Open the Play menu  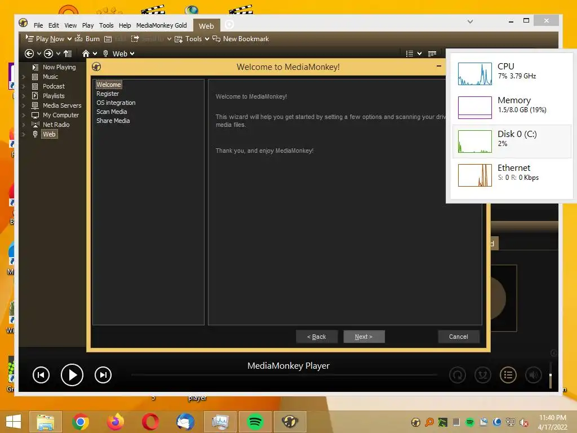tap(87, 25)
